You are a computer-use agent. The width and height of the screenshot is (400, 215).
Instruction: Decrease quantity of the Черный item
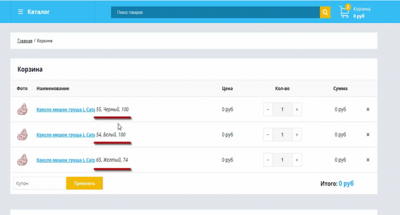point(268,110)
